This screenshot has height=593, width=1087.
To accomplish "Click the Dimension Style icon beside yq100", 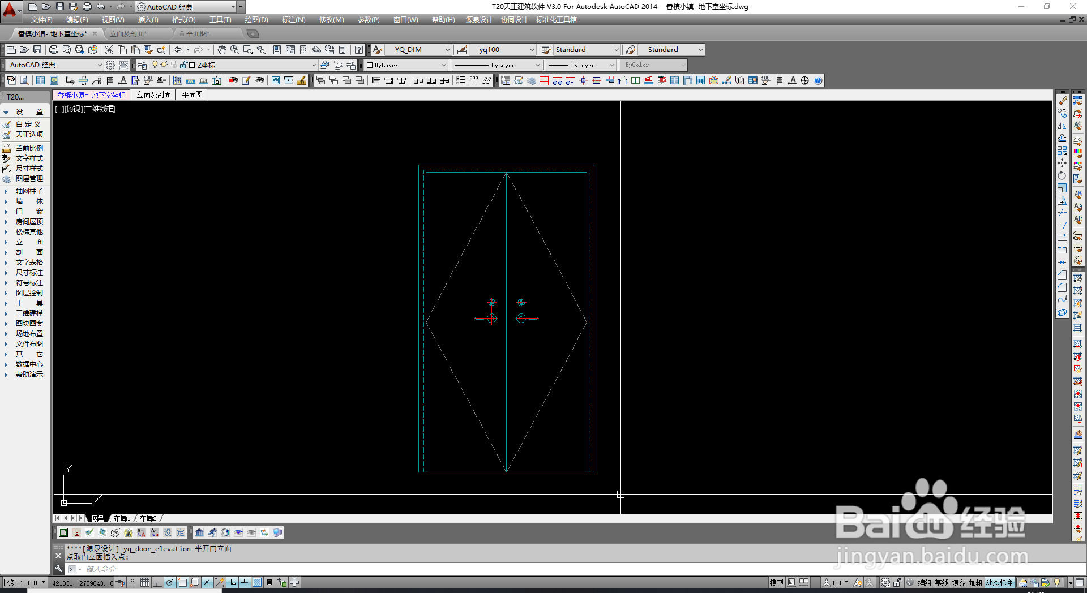I will (462, 50).
